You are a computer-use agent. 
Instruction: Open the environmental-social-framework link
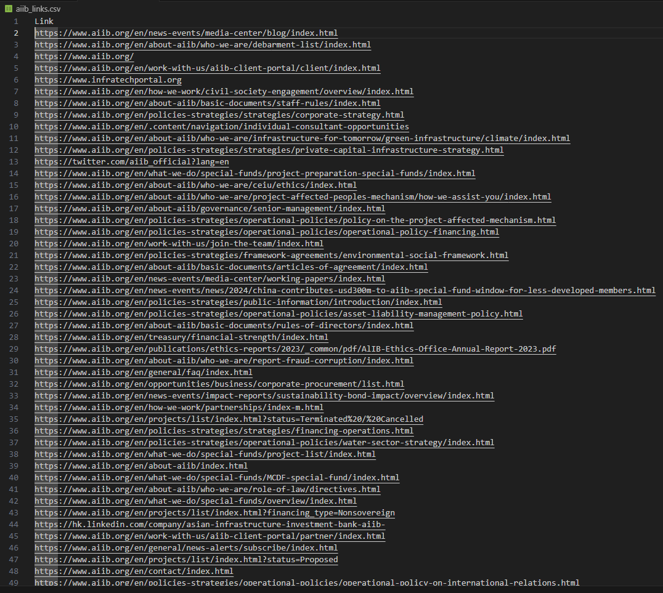coord(272,256)
